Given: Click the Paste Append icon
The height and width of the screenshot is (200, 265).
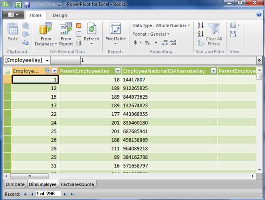Looking at the screenshot, I should click(25, 25).
